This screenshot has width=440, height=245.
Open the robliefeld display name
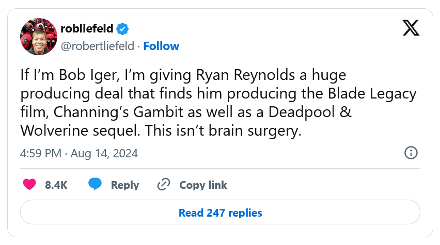click(87, 28)
